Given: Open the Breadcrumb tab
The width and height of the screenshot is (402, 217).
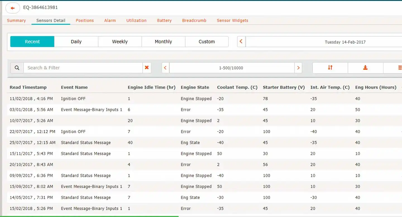Looking at the screenshot, I should pos(194,20).
